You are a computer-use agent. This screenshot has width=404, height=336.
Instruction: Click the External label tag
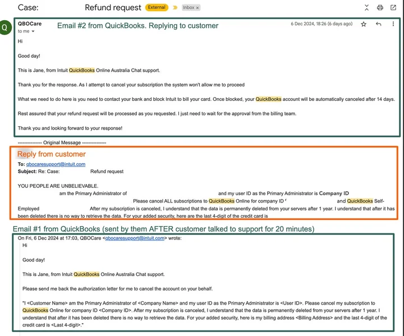coord(157,8)
